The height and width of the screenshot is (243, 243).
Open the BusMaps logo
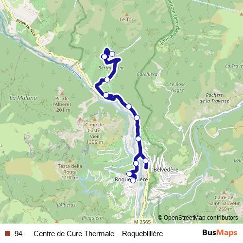[220, 233]
